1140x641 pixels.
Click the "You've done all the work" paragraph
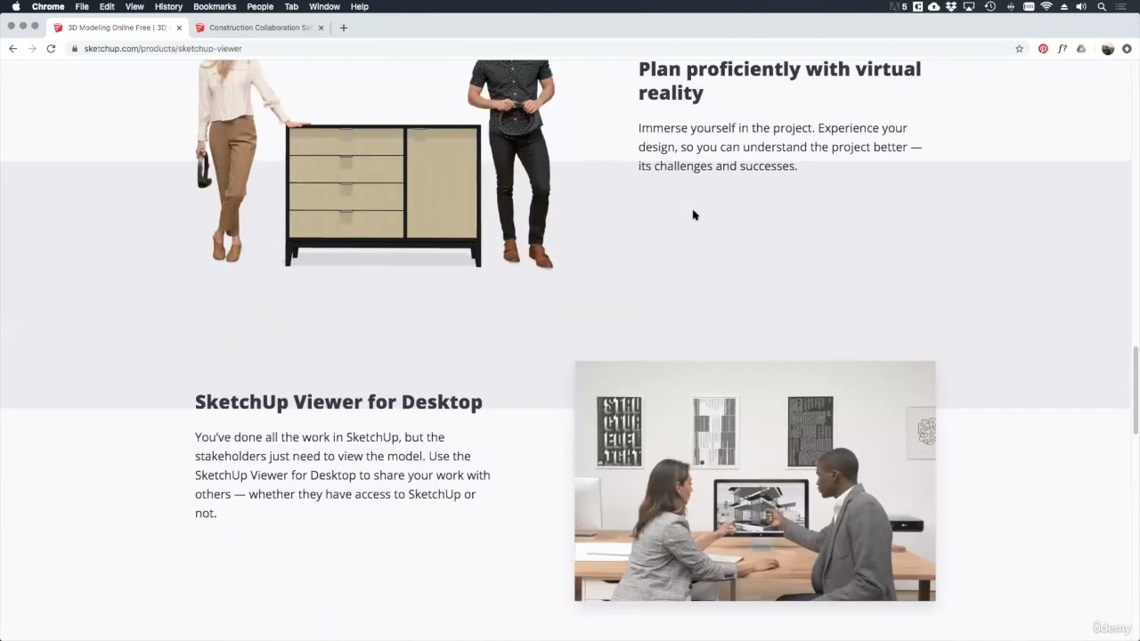pos(343,475)
